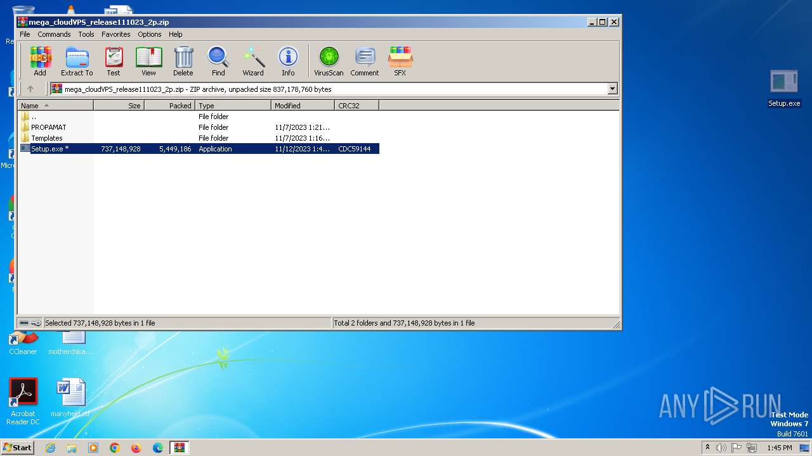Click the Application type cell for Setup.exe
Image resolution: width=812 pixels, height=456 pixels.
tap(215, 149)
